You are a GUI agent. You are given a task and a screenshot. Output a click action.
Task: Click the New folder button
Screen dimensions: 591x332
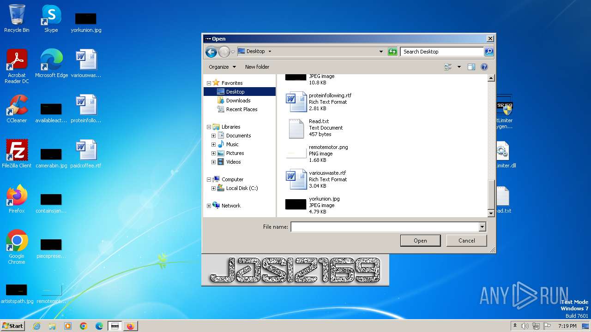pos(257,67)
